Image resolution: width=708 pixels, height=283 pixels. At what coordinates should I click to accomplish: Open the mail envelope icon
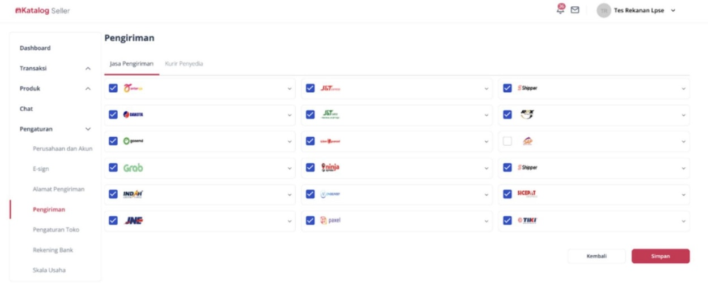(575, 10)
